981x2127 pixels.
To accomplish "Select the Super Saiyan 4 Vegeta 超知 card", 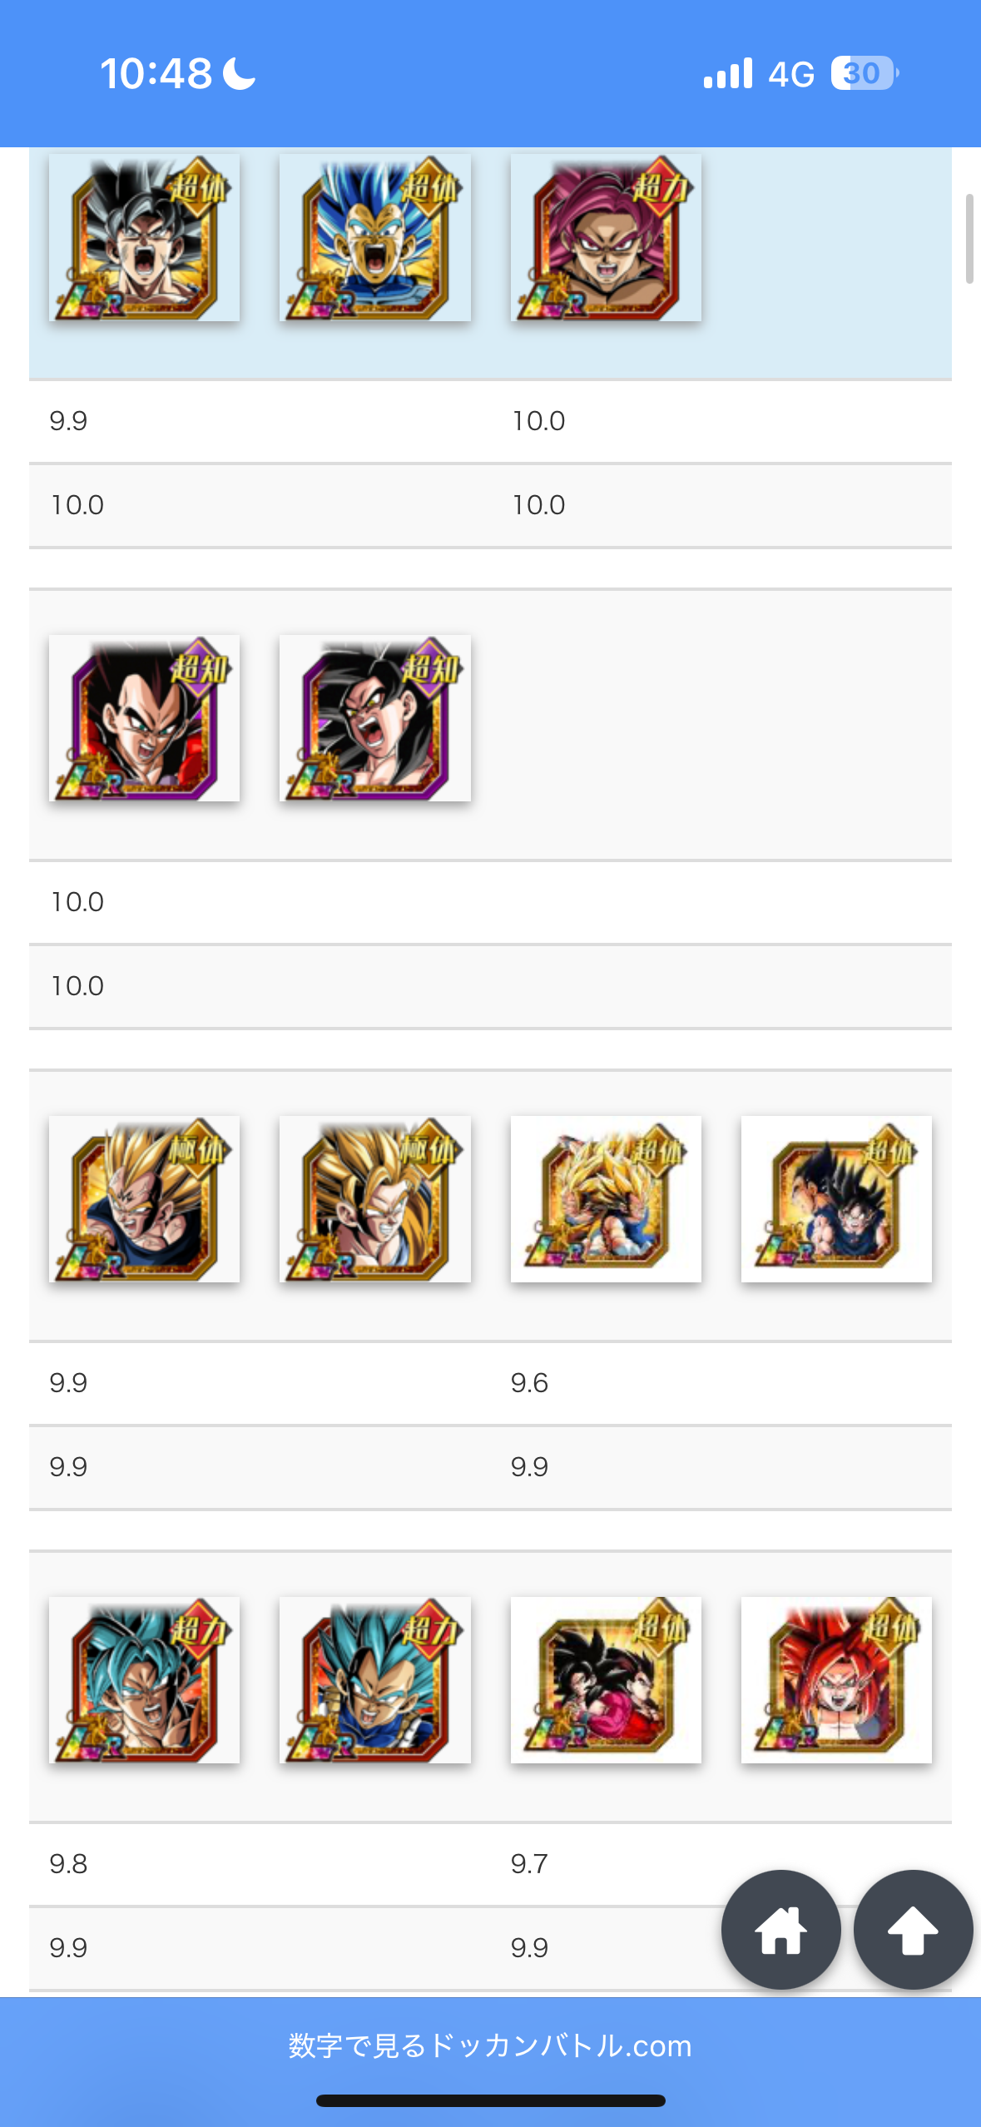I will pyautogui.click(x=144, y=718).
